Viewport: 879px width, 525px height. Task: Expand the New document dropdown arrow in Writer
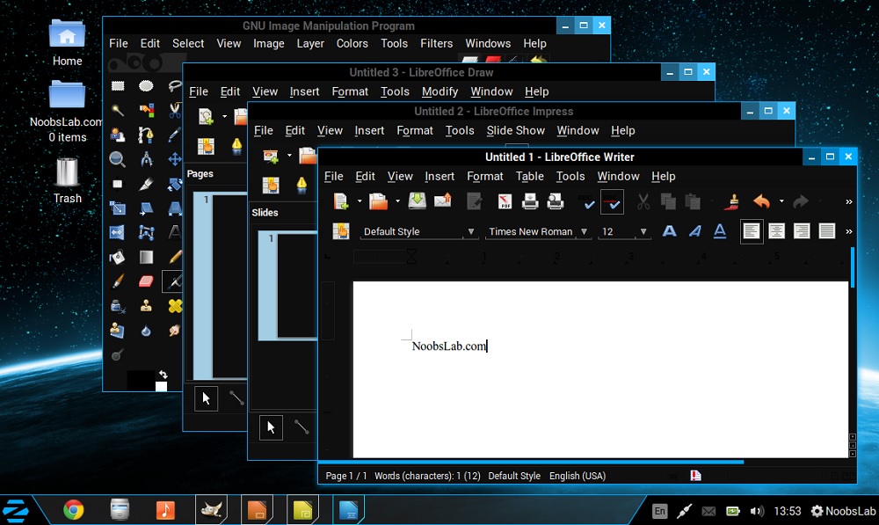[x=360, y=201]
